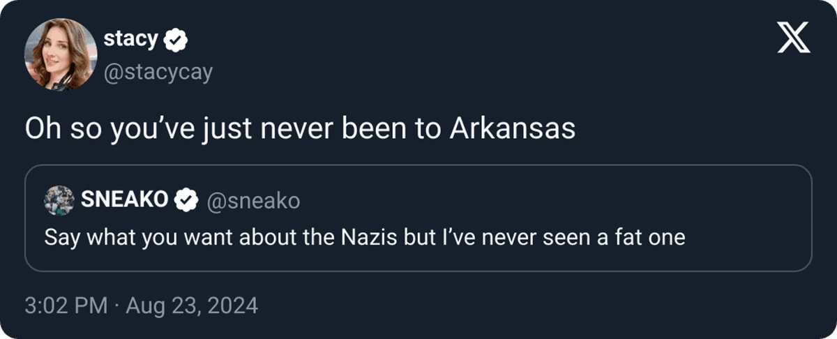Click the X logo icon
This screenshot has height=339, width=837.
pos(794,37)
